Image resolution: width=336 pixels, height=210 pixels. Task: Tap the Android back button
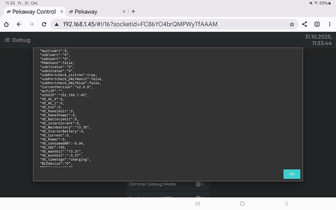click(x=287, y=204)
